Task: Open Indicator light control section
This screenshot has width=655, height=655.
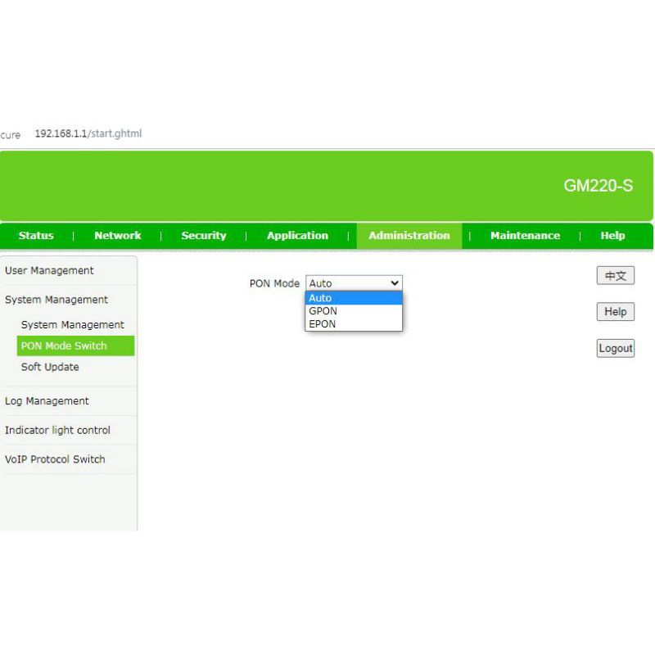Action: tap(57, 431)
